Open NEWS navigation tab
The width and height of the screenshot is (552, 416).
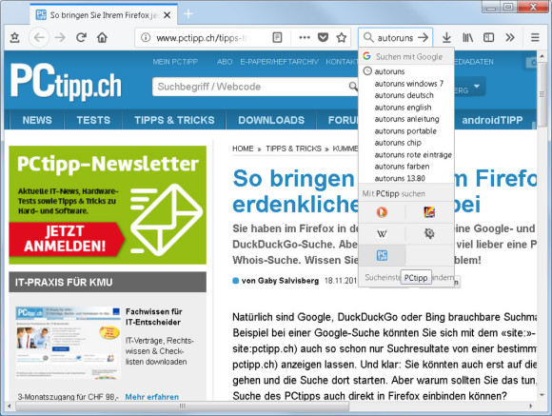point(37,120)
